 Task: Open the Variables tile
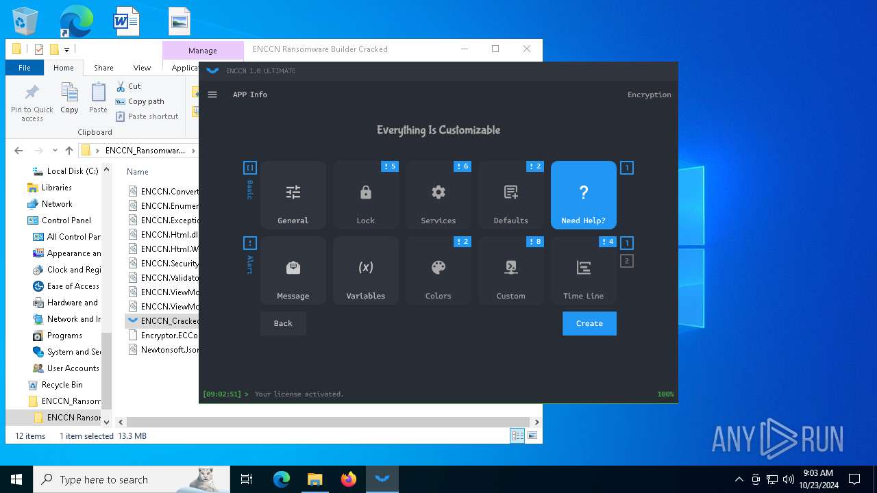click(x=366, y=270)
